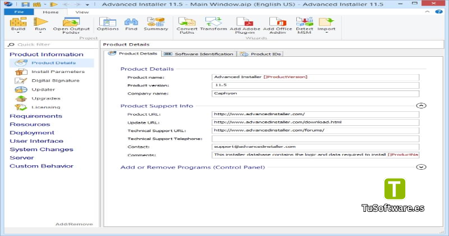Click the Quick filter search field
The height and width of the screenshot is (236, 449).
[52, 44]
